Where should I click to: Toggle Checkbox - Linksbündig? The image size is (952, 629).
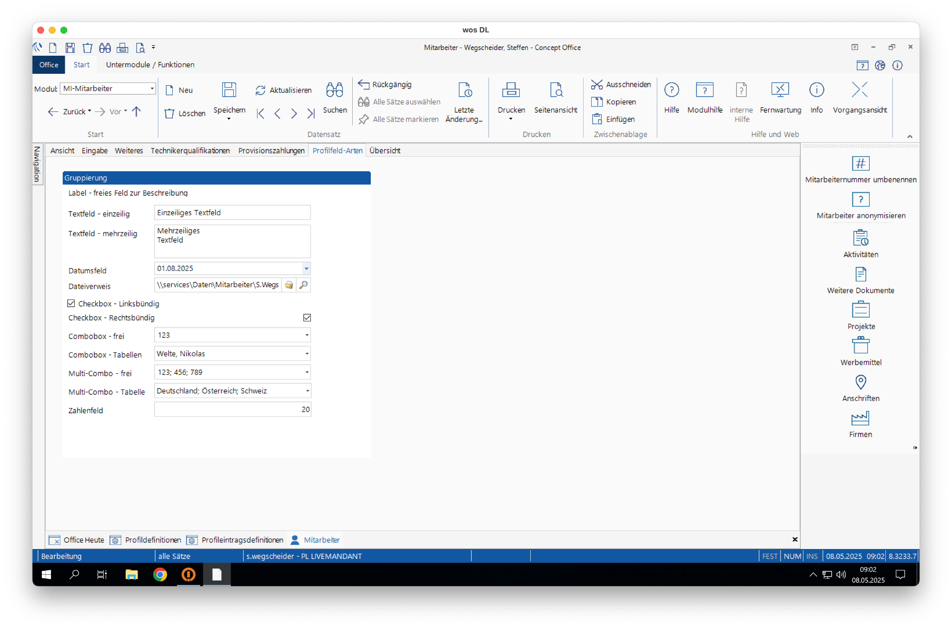click(71, 303)
